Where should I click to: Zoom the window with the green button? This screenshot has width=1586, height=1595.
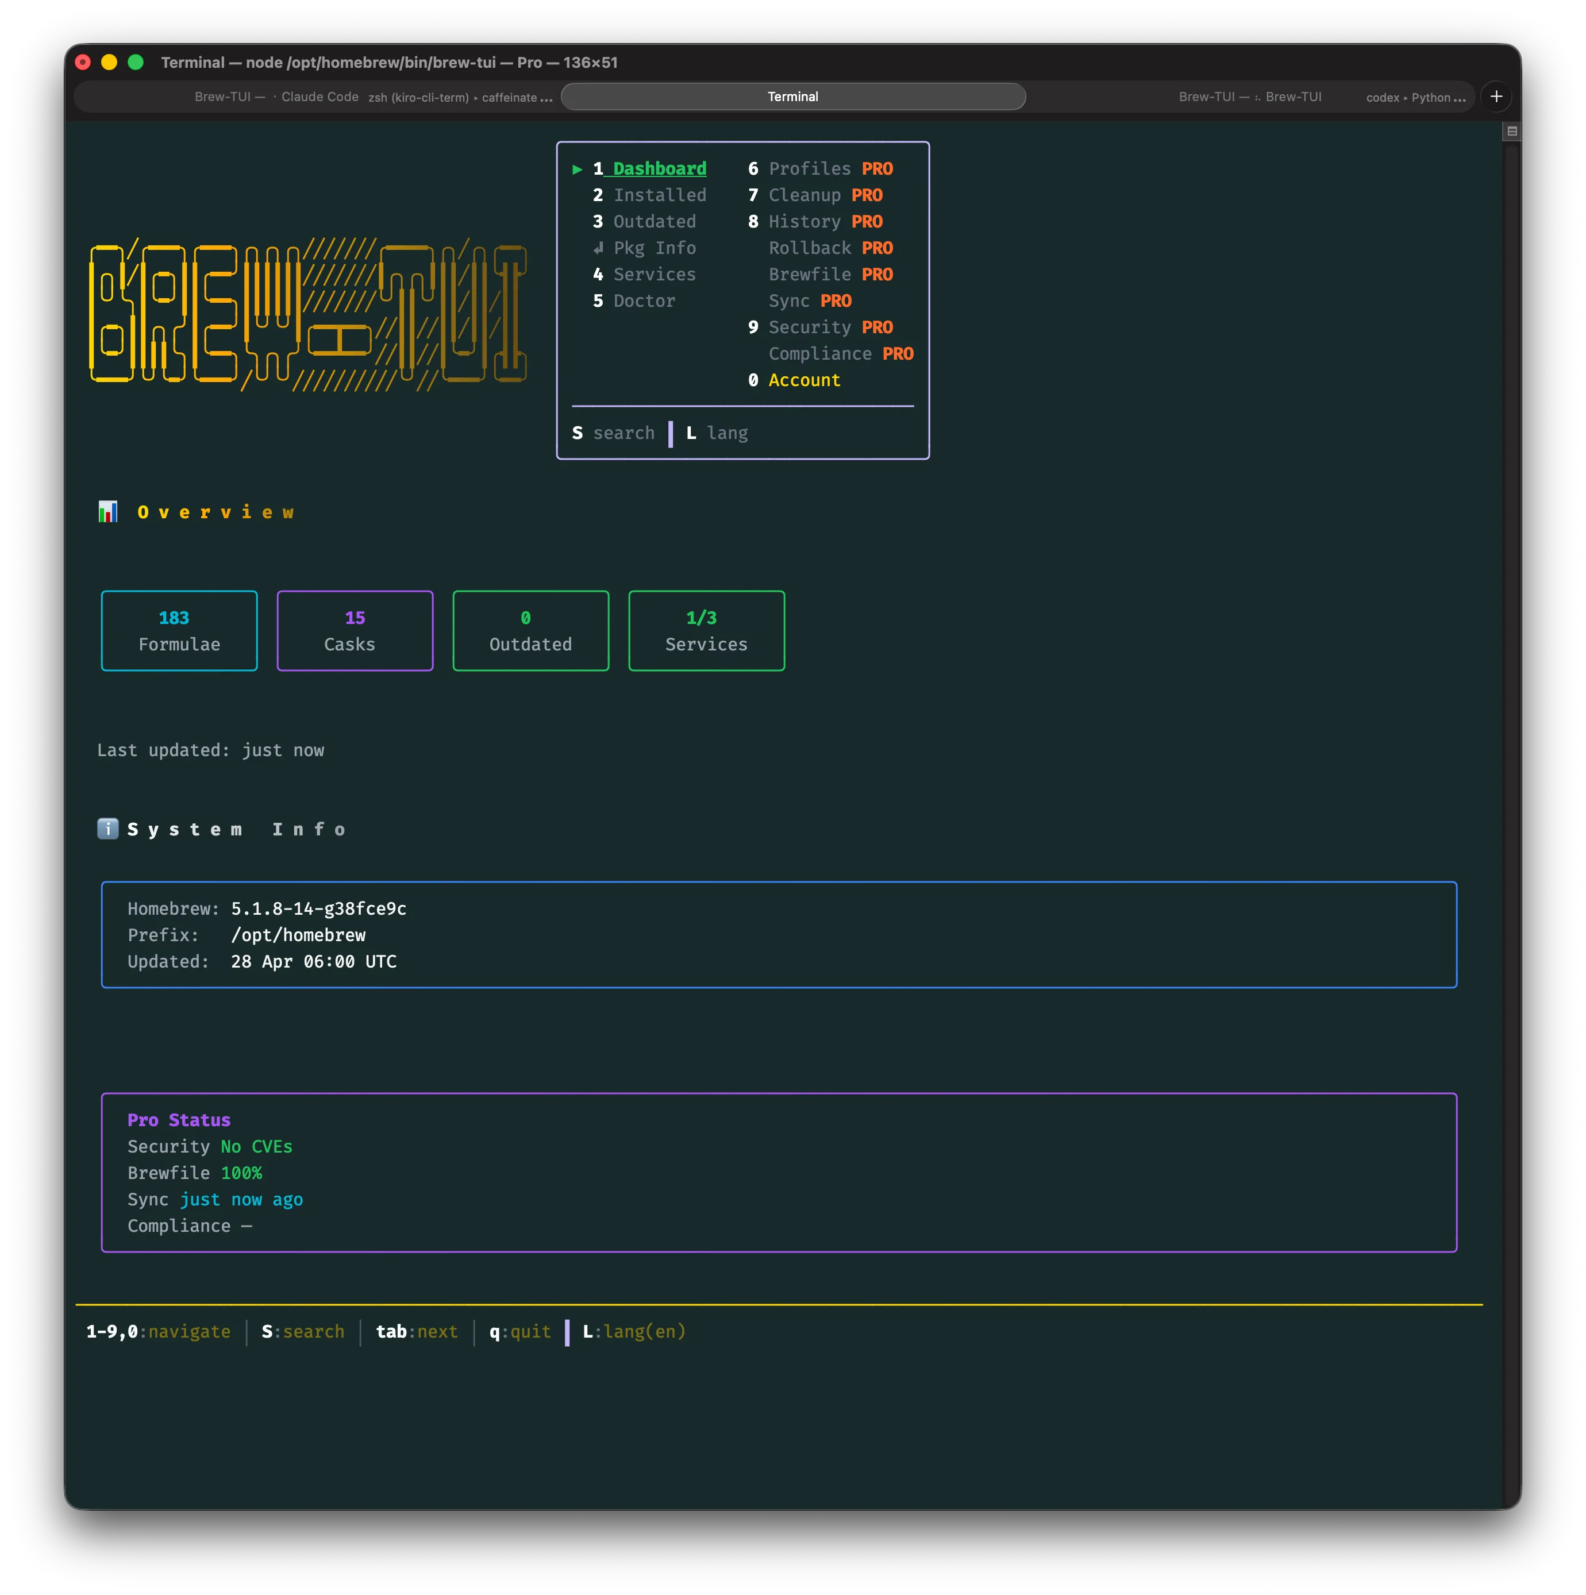tap(136, 62)
